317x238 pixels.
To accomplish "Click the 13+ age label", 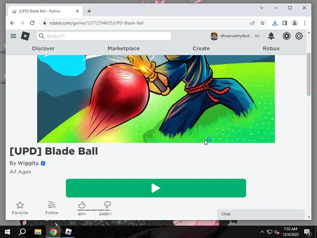I will tap(257, 36).
